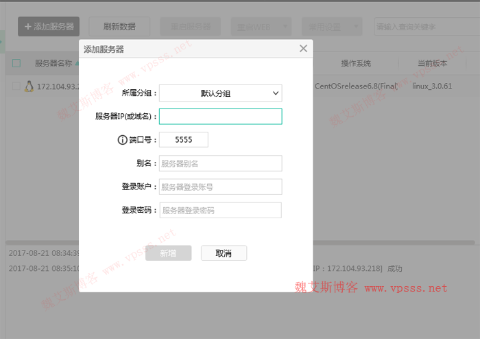Expand the 常用设置 dropdown arrow
The image size is (480, 339).
click(x=356, y=27)
